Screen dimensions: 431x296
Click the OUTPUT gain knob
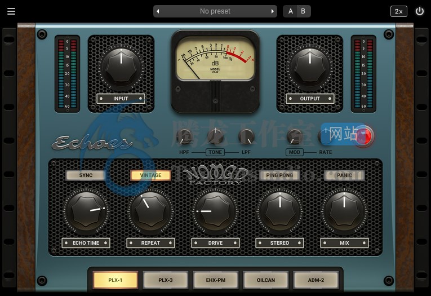coord(310,68)
